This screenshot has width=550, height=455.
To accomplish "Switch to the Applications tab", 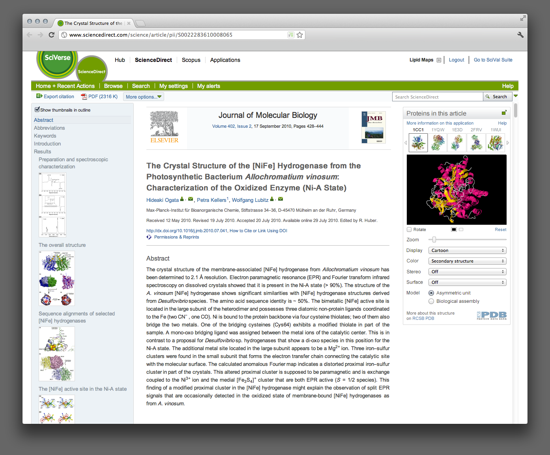I will point(225,60).
